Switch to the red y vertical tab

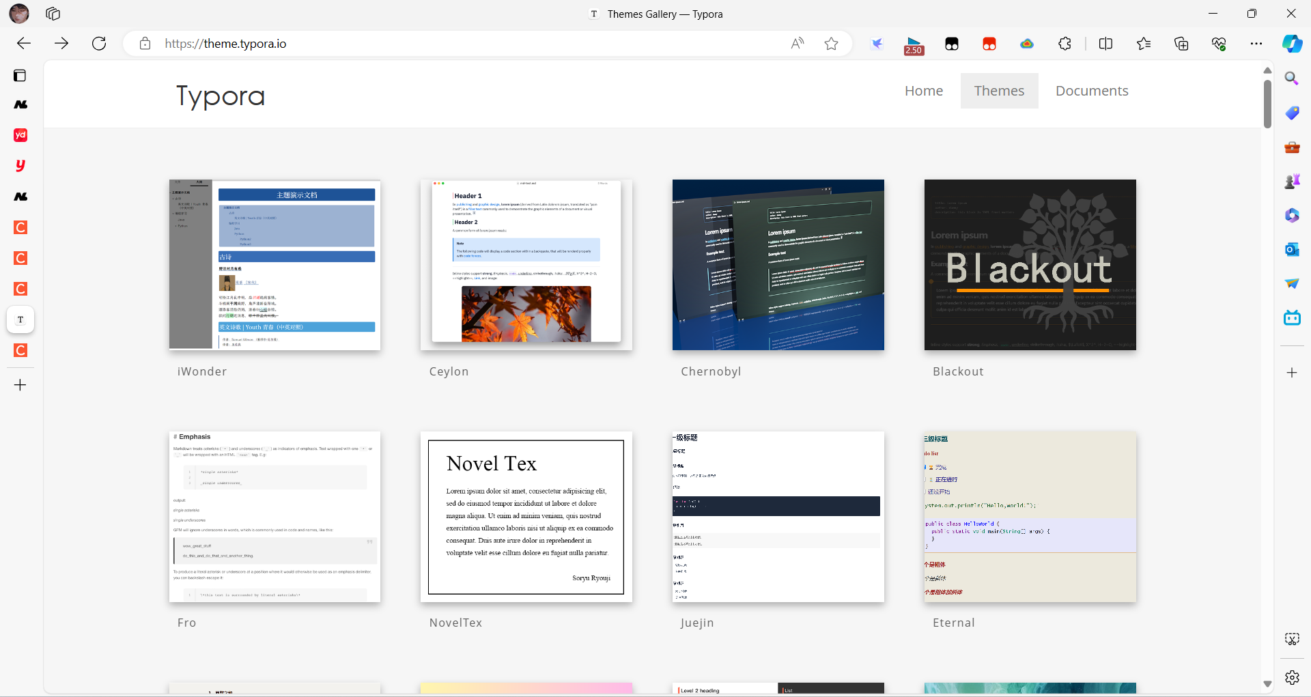(x=20, y=166)
